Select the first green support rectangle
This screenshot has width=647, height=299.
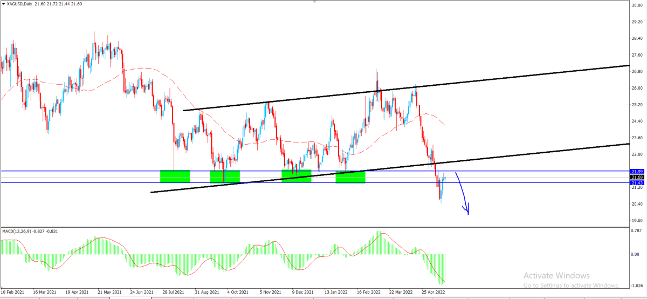175,176
